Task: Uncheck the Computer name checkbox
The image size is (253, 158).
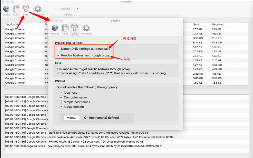Action: click(61, 97)
